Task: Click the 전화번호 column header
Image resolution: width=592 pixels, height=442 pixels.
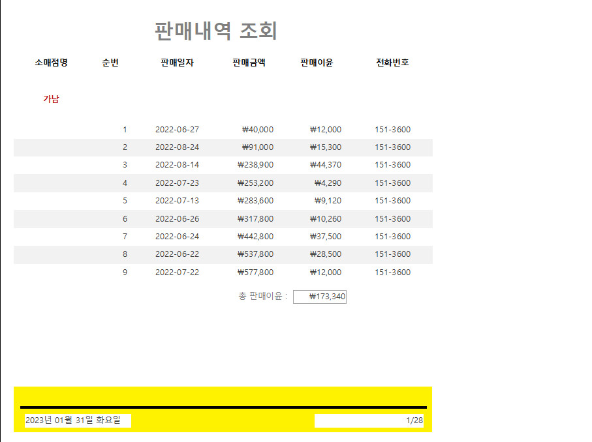Action: [x=392, y=63]
